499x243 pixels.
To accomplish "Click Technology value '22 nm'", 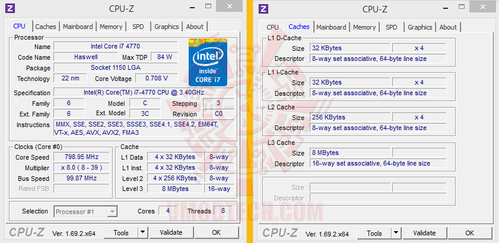I will [70, 78].
